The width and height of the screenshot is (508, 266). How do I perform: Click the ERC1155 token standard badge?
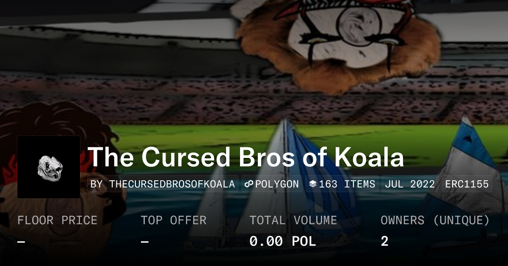[x=467, y=184]
